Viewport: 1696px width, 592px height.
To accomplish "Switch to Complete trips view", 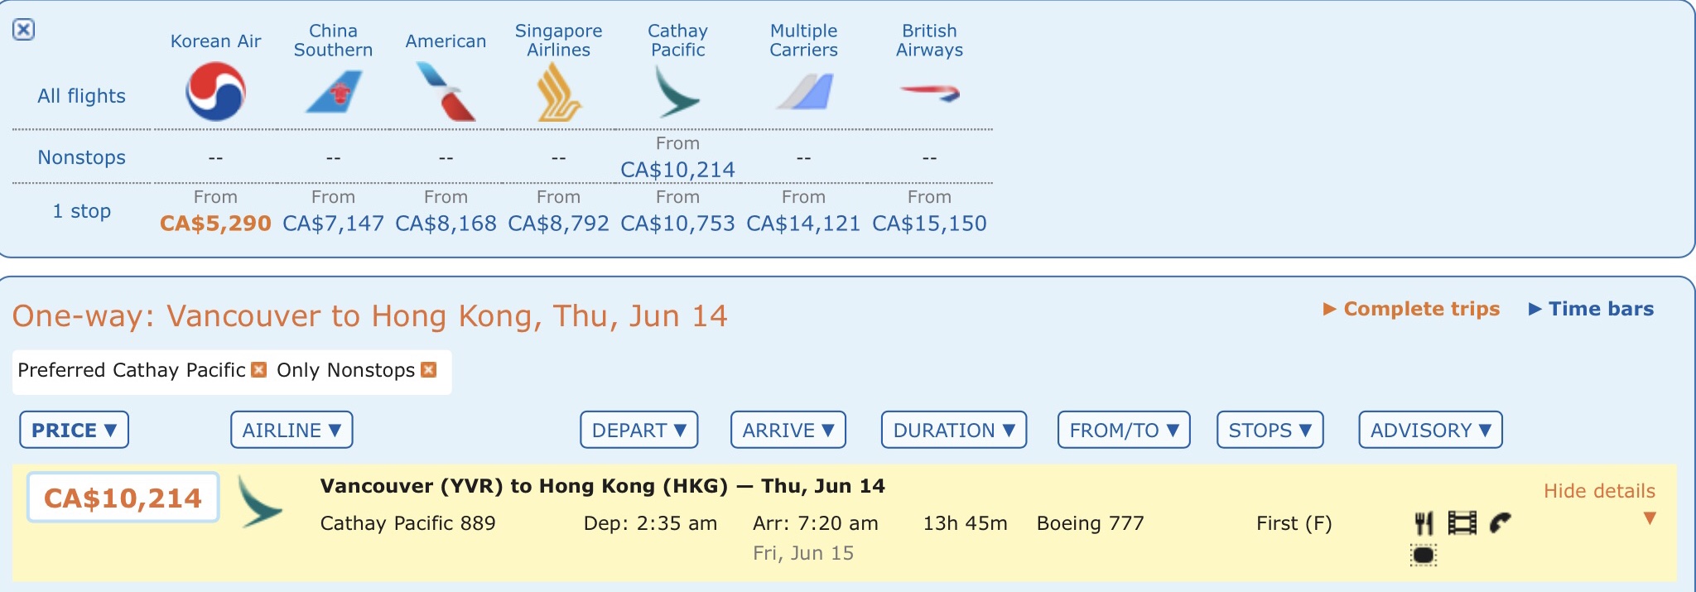I will pos(1412,309).
